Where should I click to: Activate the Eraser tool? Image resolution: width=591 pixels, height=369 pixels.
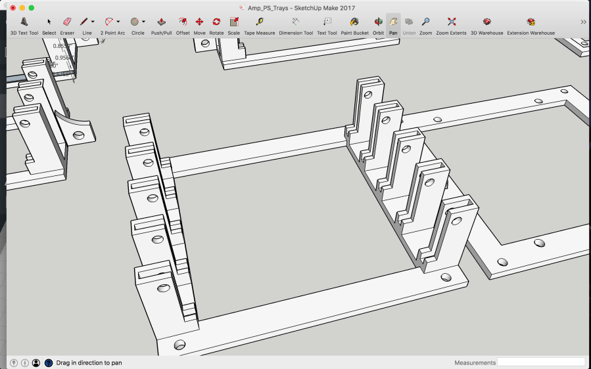(x=67, y=22)
